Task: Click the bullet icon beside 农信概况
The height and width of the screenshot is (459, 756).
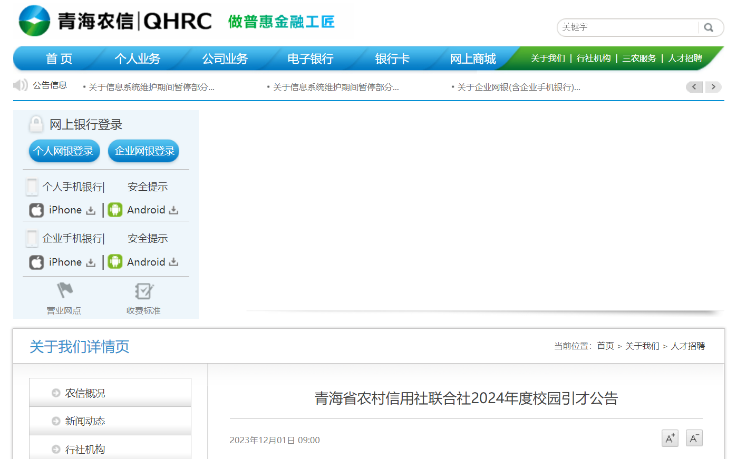Action: 56,393
